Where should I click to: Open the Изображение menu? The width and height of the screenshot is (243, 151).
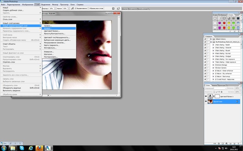[28, 5]
